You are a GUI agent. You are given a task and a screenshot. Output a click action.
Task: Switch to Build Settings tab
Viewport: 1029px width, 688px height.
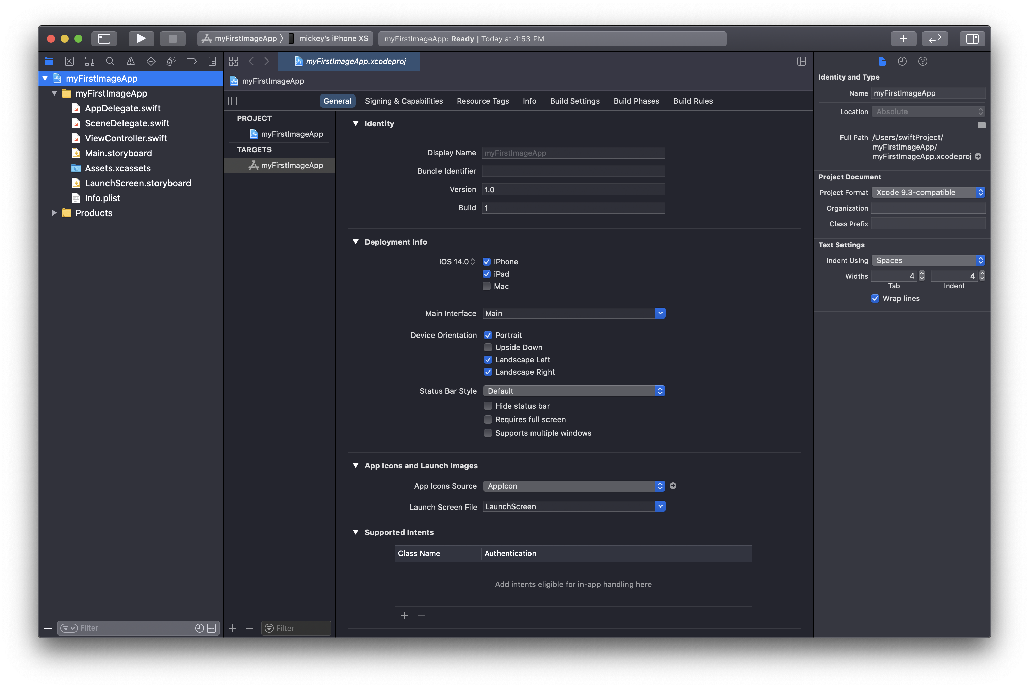[x=574, y=101]
